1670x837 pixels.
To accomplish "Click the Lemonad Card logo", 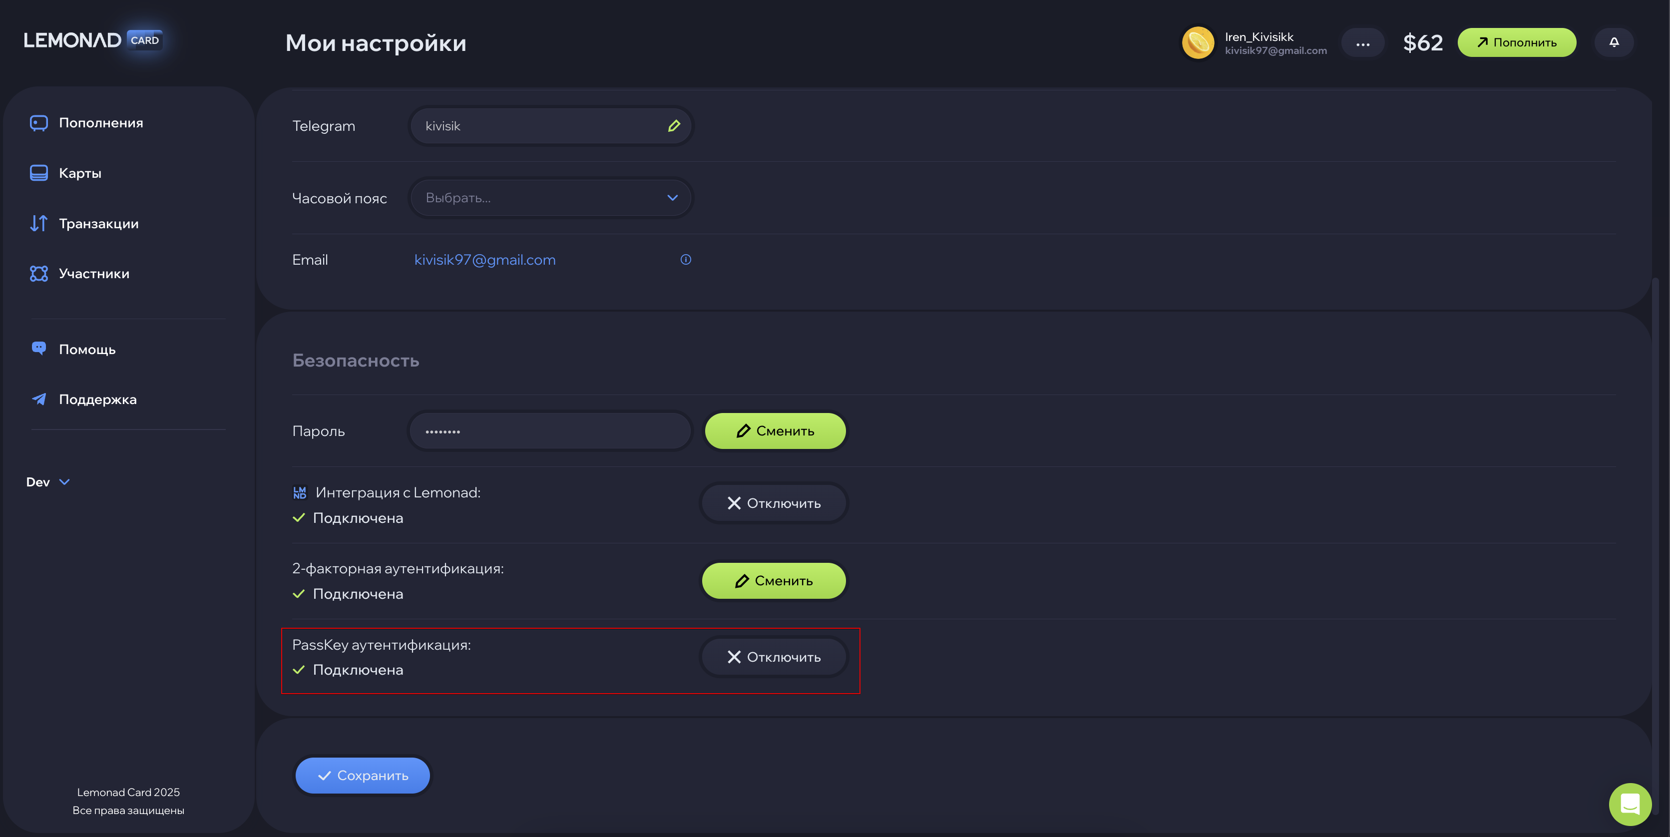I will pos(93,40).
